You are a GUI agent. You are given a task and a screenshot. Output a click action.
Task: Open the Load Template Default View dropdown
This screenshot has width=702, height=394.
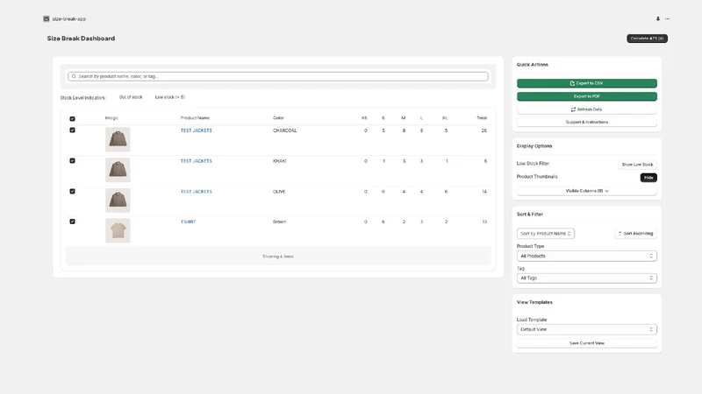pos(586,329)
